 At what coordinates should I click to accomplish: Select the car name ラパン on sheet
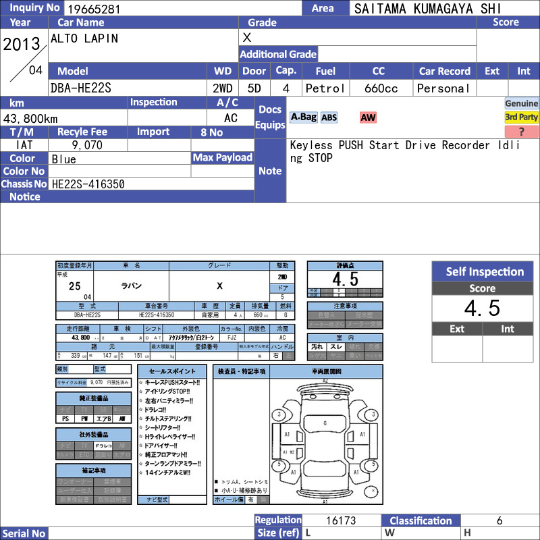[131, 286]
